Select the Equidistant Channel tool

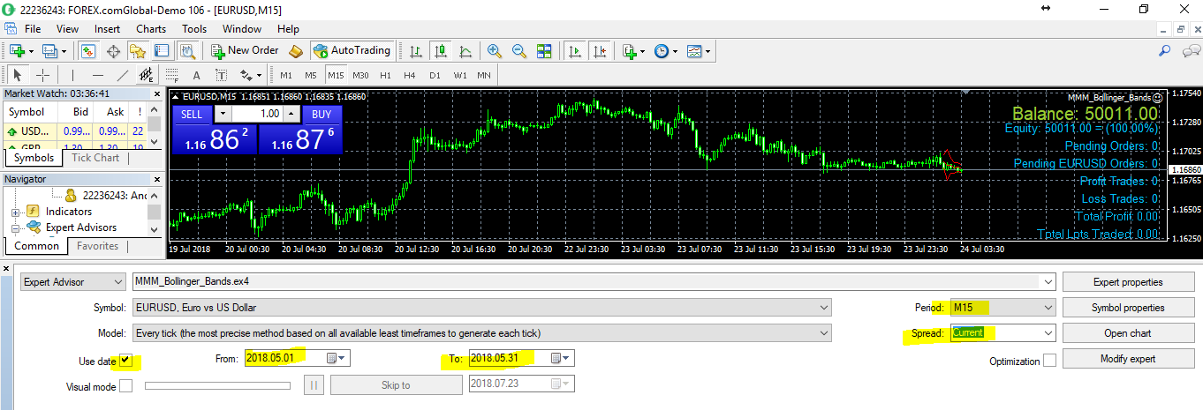click(147, 75)
